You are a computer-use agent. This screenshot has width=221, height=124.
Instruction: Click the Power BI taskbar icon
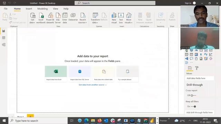[x=152, y=121]
